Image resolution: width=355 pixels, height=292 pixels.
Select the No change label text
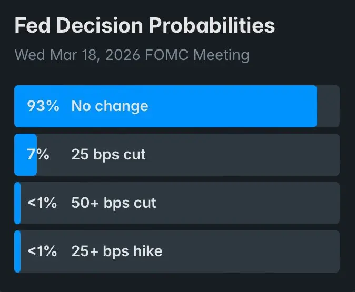110,106
